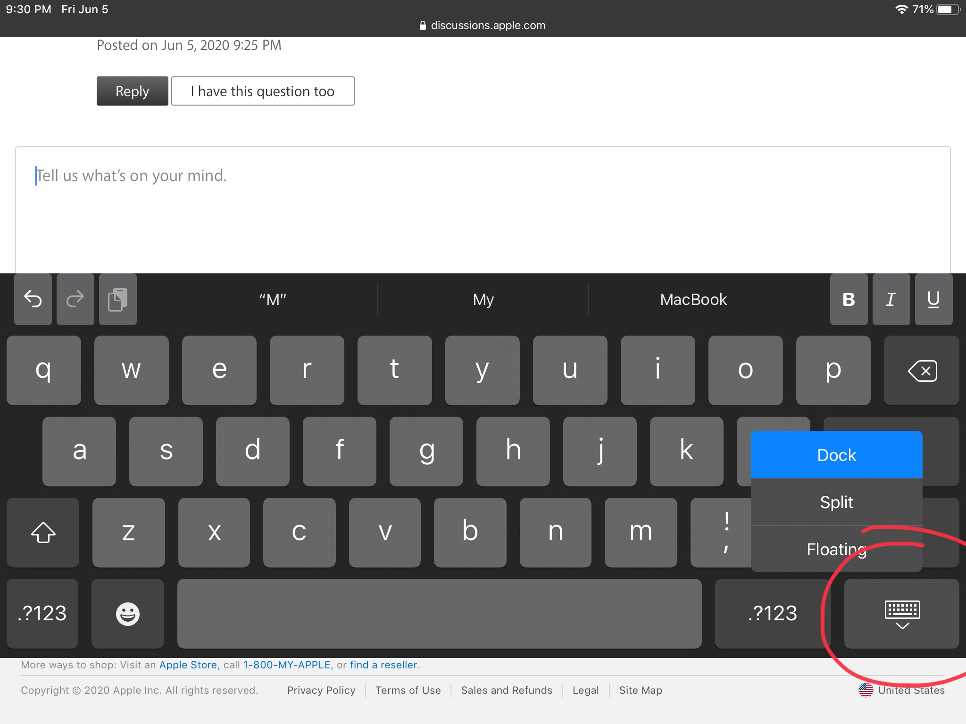Choose Split keyboard option
The image size is (966, 724).
836,502
